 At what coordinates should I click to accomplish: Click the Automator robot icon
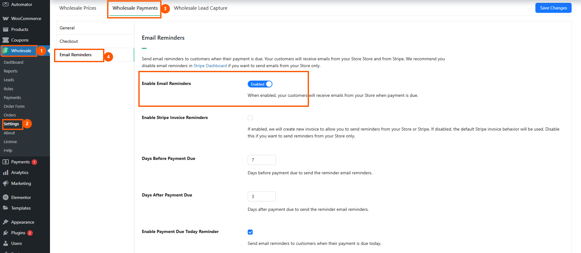click(x=6, y=4)
